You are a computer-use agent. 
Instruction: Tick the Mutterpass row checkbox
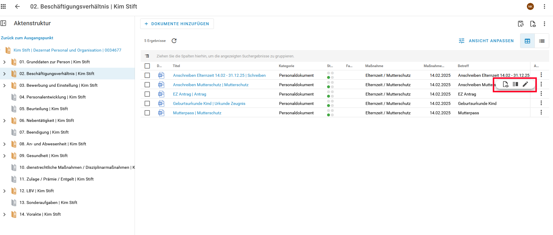click(x=147, y=113)
